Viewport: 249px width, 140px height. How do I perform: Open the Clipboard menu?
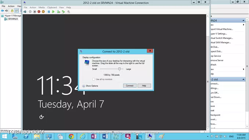pyautogui.click(x=52, y=7)
